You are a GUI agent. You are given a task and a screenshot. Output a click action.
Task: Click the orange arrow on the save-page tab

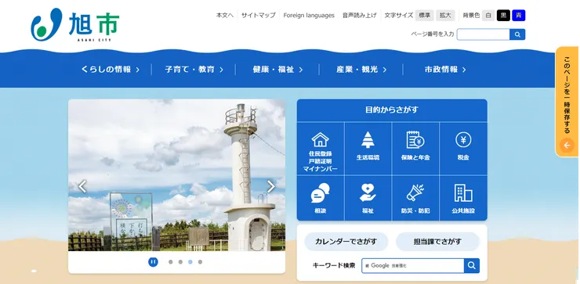pos(567,146)
